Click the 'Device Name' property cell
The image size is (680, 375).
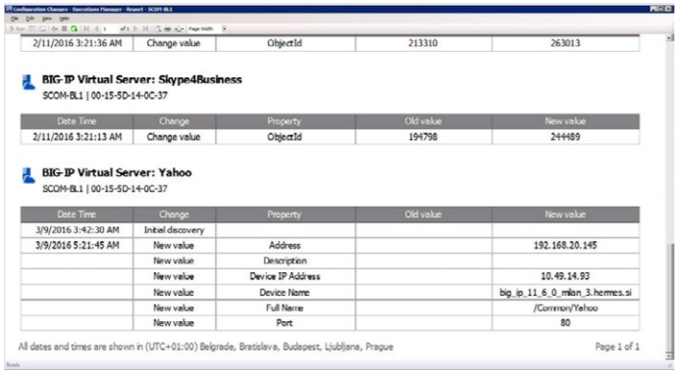coord(285,293)
